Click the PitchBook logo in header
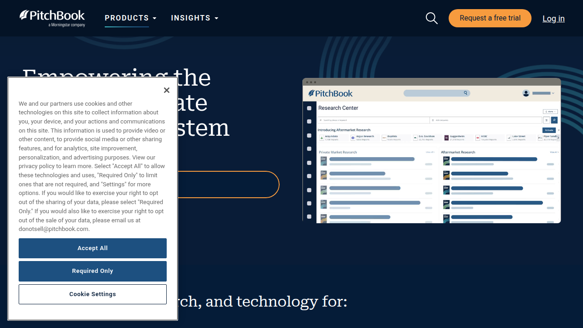The width and height of the screenshot is (583, 328). point(52,18)
